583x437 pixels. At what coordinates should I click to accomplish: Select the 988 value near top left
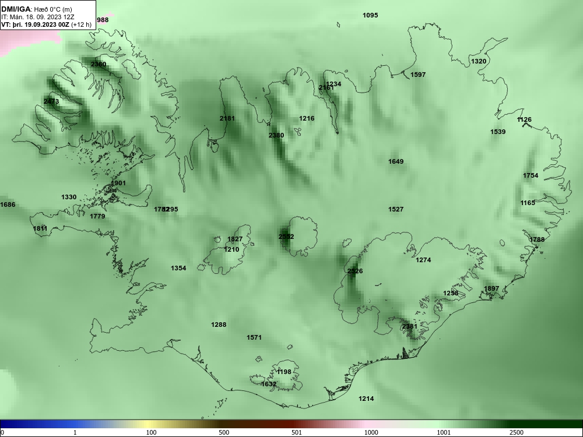pyautogui.click(x=103, y=20)
